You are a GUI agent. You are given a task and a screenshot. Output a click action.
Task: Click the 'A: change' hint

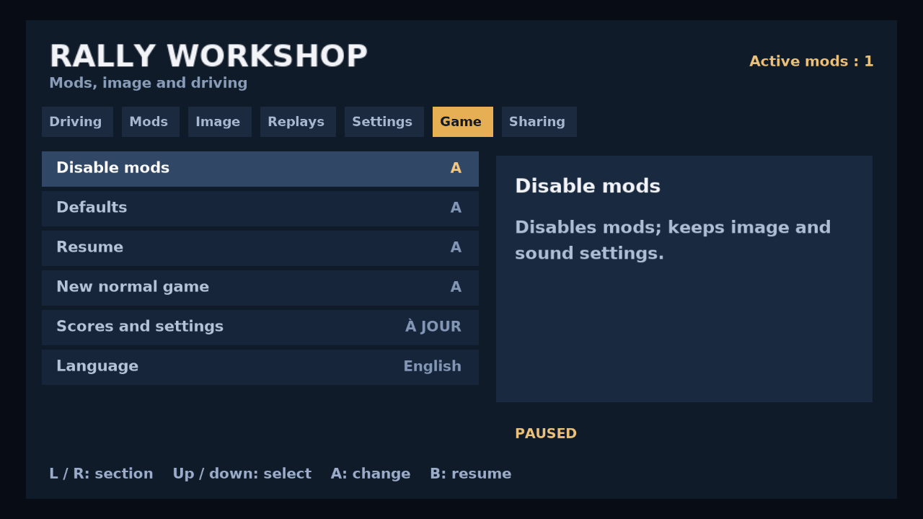click(371, 474)
